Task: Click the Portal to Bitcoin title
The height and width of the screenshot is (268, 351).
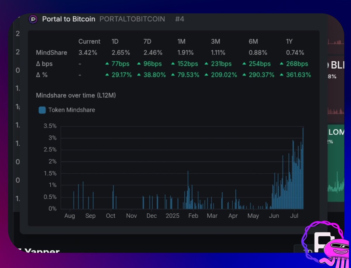Action: coord(69,19)
